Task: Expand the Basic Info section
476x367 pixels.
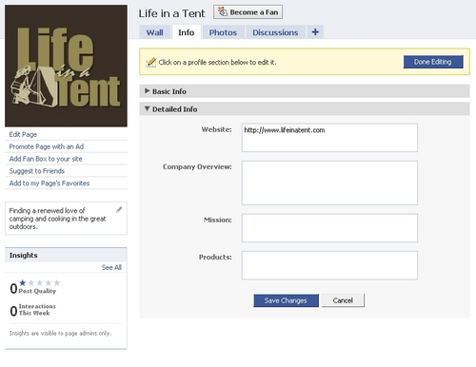Action: [x=305, y=91]
